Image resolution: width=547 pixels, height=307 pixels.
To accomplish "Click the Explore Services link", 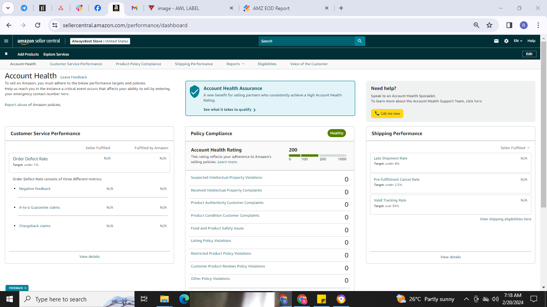I will point(56,54).
